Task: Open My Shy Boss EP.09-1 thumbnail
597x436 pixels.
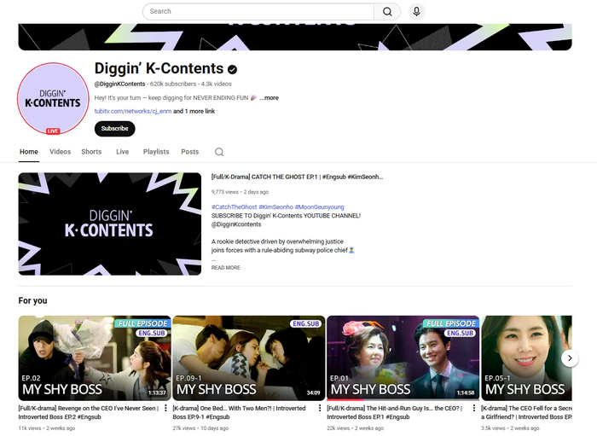Action: (x=249, y=358)
